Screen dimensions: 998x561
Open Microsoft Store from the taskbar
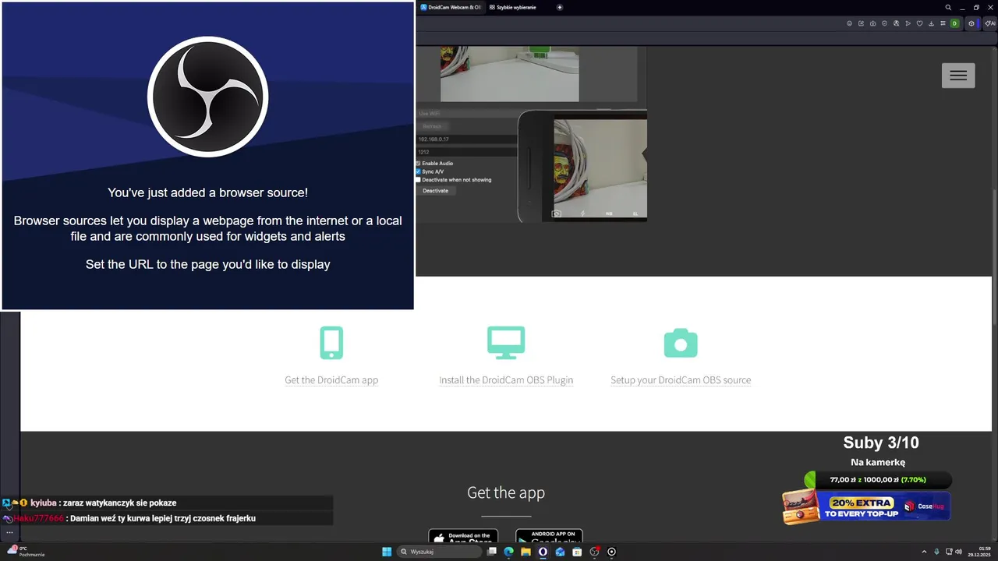(577, 552)
